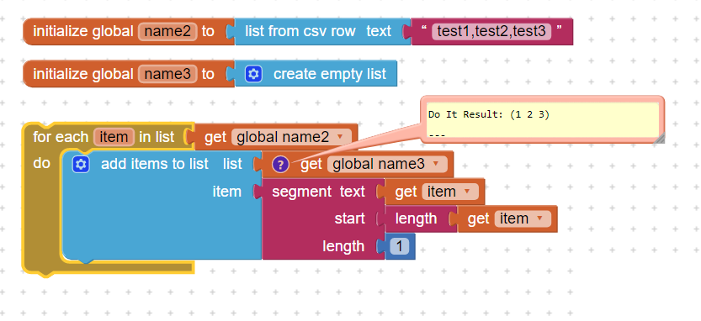The width and height of the screenshot is (701, 321).
Task: Open the item dropdown next to the length block
Action: 523,218
